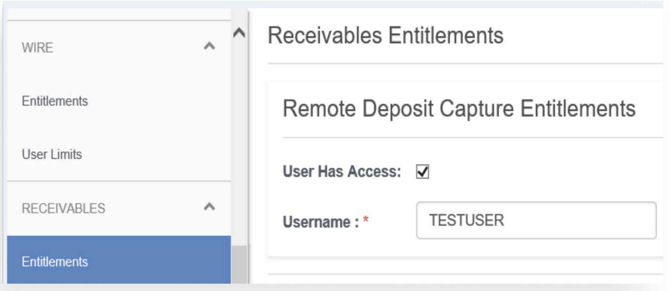The height and width of the screenshot is (291, 671).
Task: Click the User Has Access label
Action: pyautogui.click(x=342, y=172)
